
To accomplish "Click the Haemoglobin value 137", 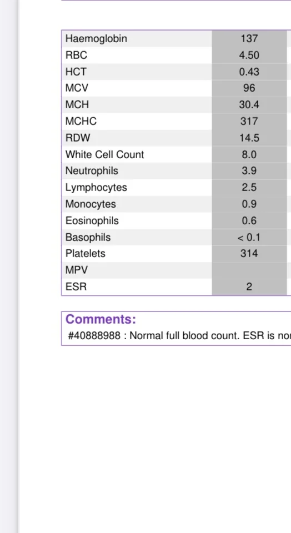I will coord(249,38).
